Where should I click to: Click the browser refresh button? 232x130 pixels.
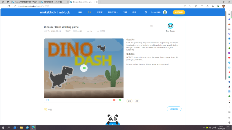(x=9, y=6)
